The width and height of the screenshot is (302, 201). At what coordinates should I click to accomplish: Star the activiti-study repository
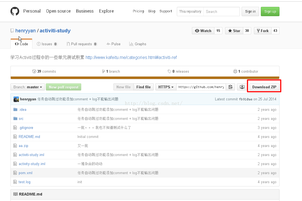pyautogui.click(x=234, y=31)
